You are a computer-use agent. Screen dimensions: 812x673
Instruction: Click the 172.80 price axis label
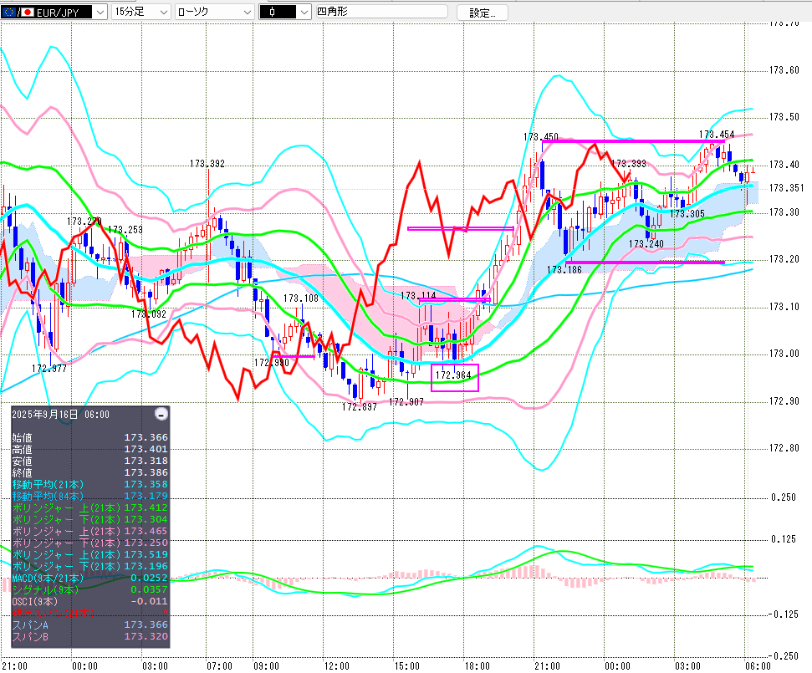(784, 448)
